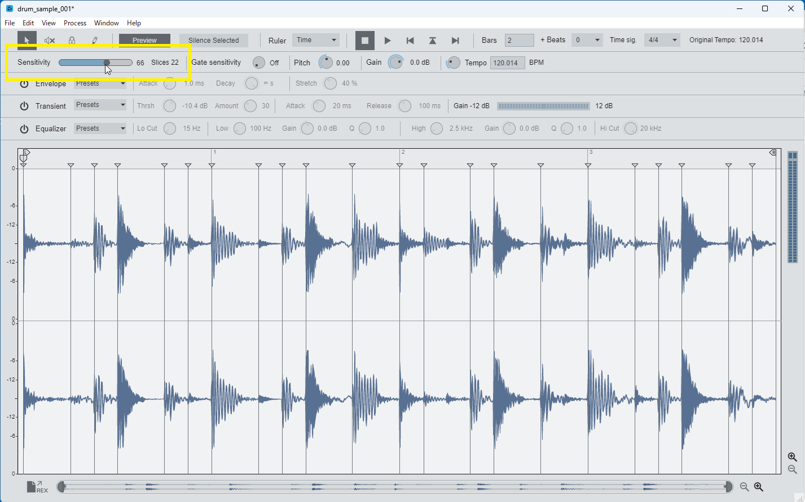Select the slice marker at bar 3
The height and width of the screenshot is (502, 805).
tap(588, 165)
